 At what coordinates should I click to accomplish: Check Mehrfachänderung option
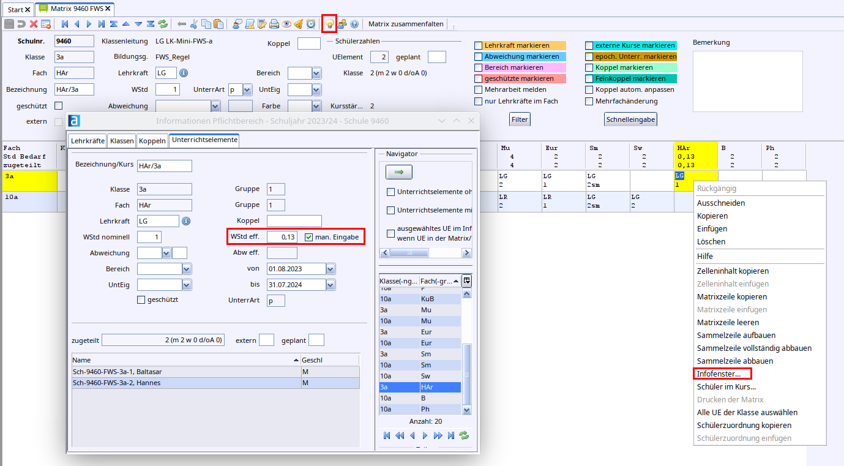[x=589, y=101]
